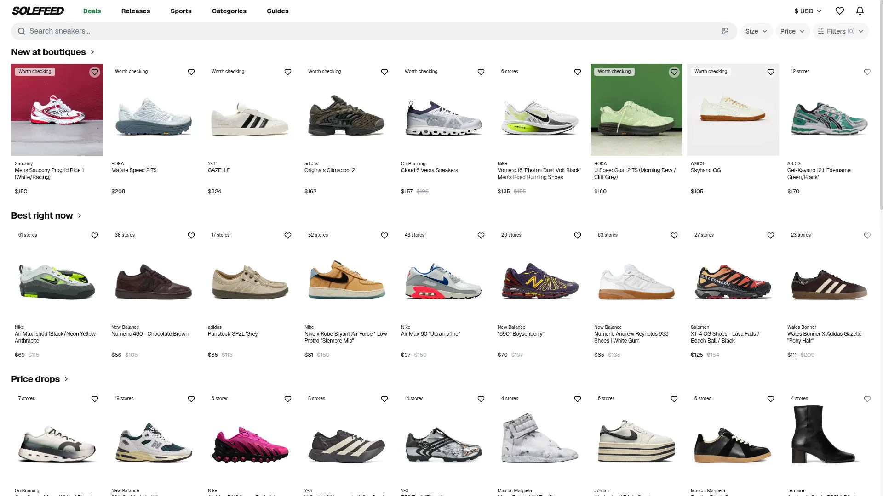Open the Originals Climacool 2 title link
Screen dimensions: 883x496
(330, 170)
